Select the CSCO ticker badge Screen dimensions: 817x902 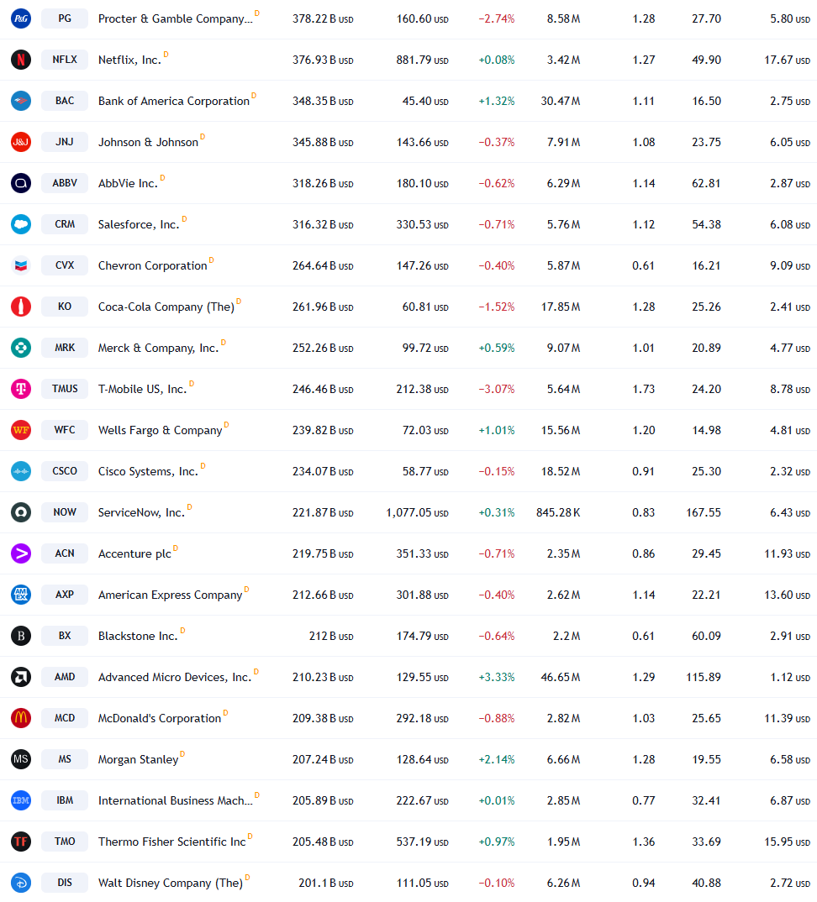point(65,471)
